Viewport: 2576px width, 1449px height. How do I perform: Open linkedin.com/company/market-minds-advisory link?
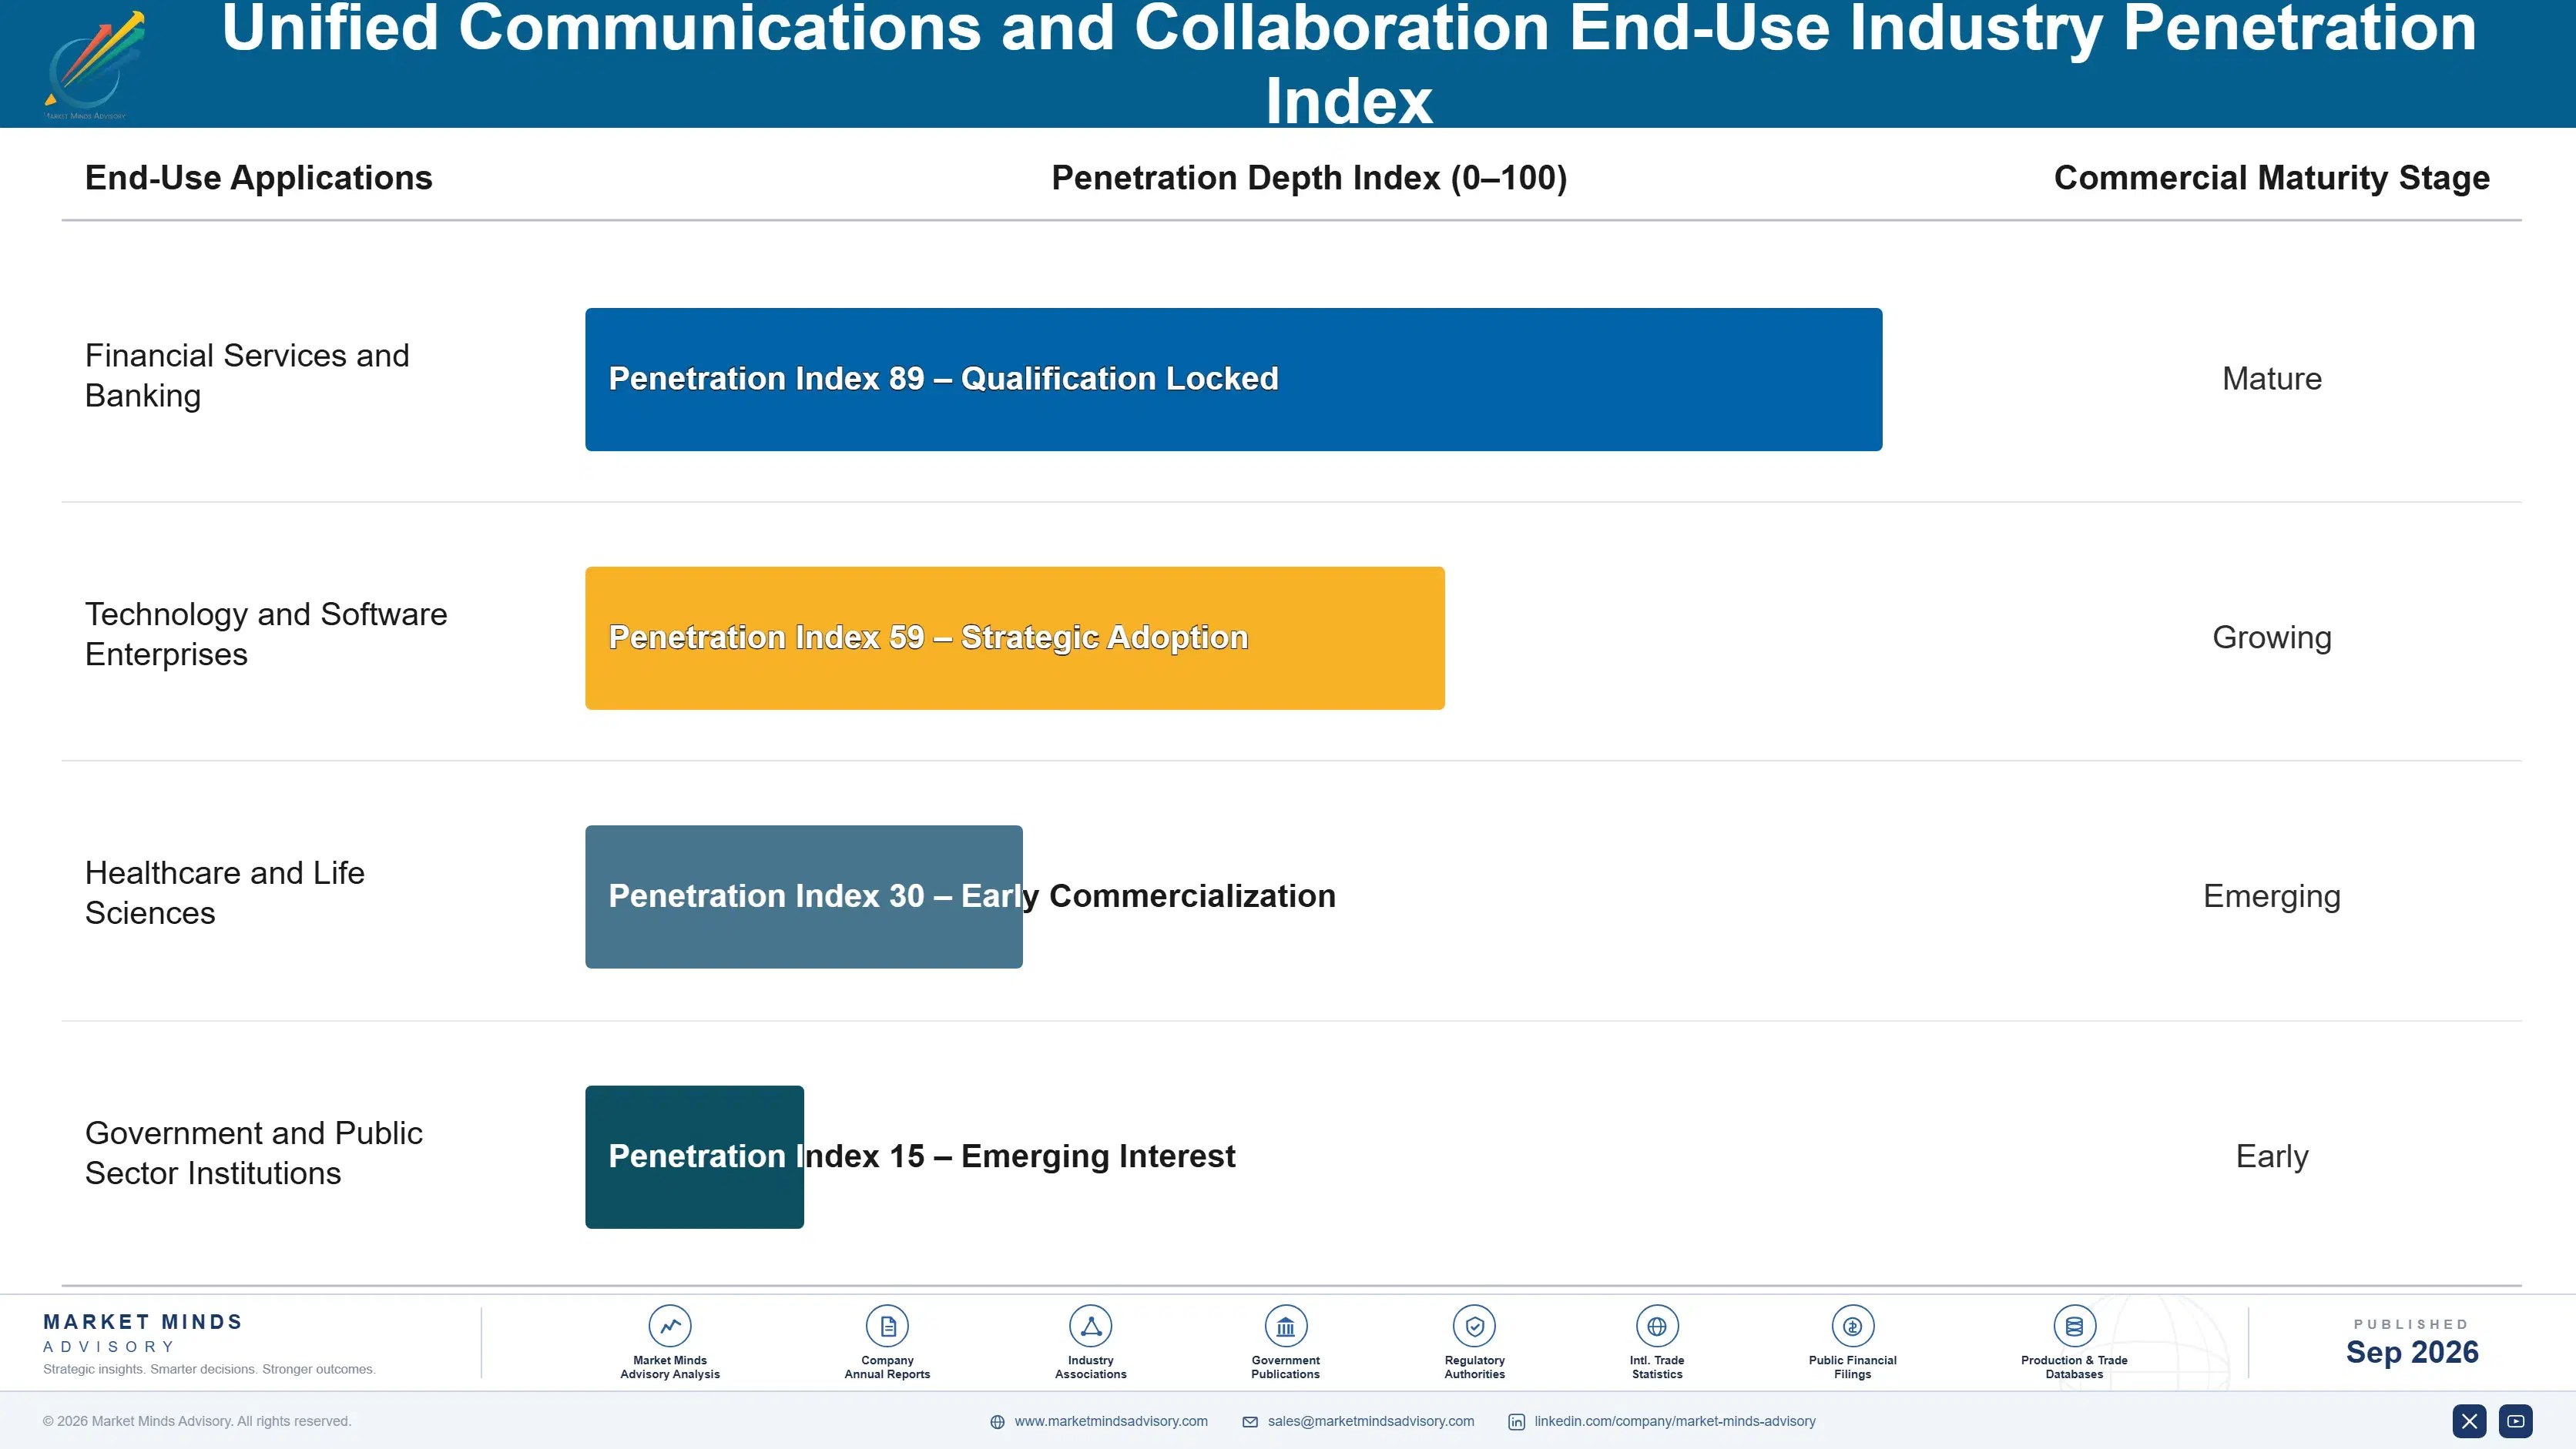tap(1675, 1421)
